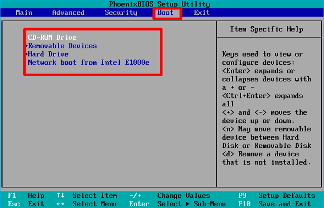
Task: Click the F1 Help key hint
Action: click(26, 196)
